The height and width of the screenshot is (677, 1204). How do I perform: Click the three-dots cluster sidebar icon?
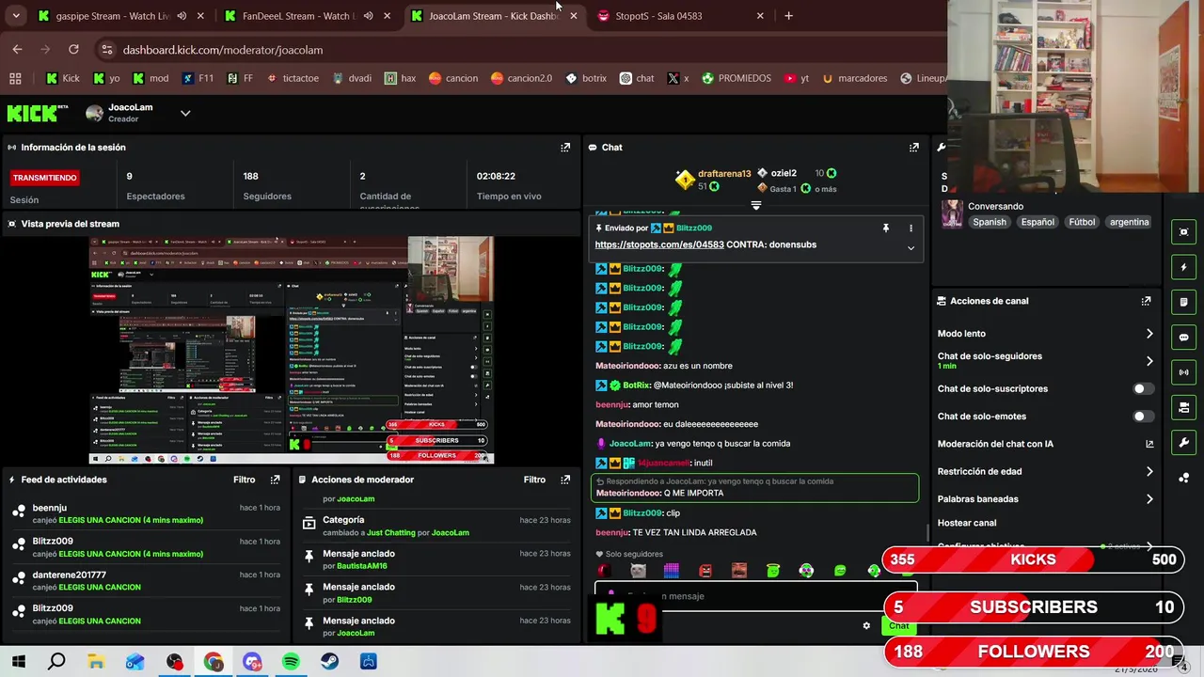[x=1183, y=478]
